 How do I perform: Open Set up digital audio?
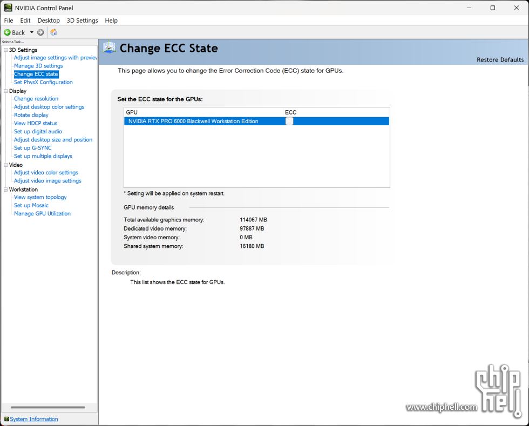pos(38,132)
